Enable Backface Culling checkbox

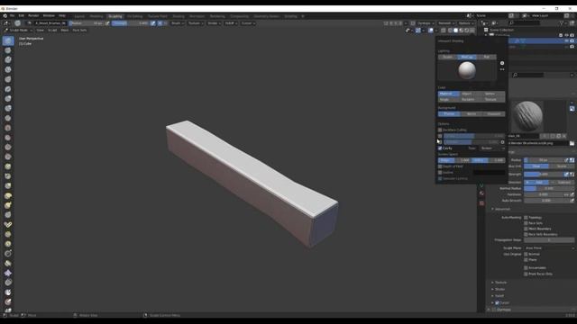click(440, 130)
